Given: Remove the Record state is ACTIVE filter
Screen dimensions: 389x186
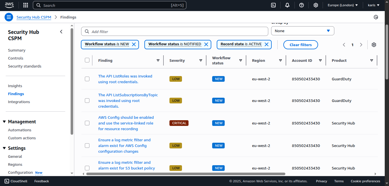Looking at the screenshot, I should (x=267, y=44).
